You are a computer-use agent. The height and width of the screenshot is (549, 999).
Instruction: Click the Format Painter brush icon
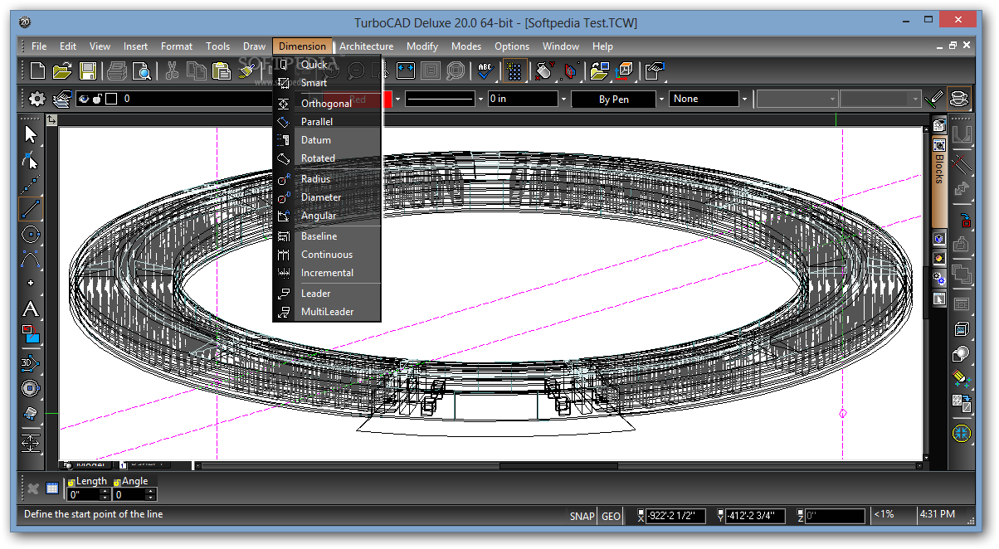tap(246, 71)
